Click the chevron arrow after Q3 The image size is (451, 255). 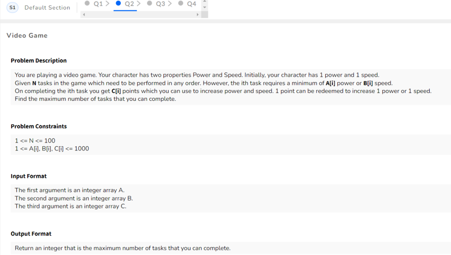[170, 4]
